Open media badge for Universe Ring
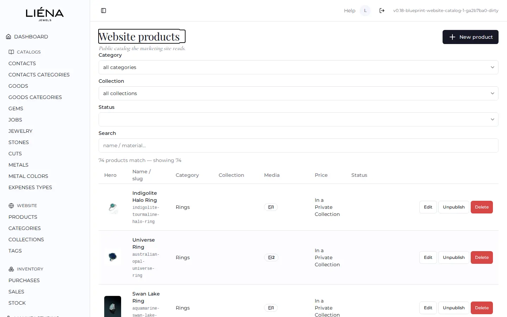The height and width of the screenshot is (317, 507). [x=271, y=257]
